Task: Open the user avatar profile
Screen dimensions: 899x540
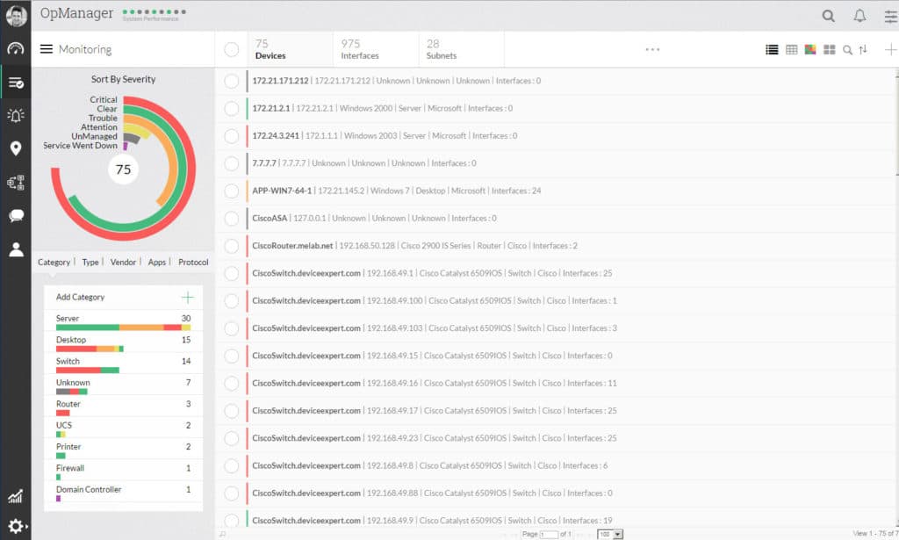Action: click(x=16, y=16)
